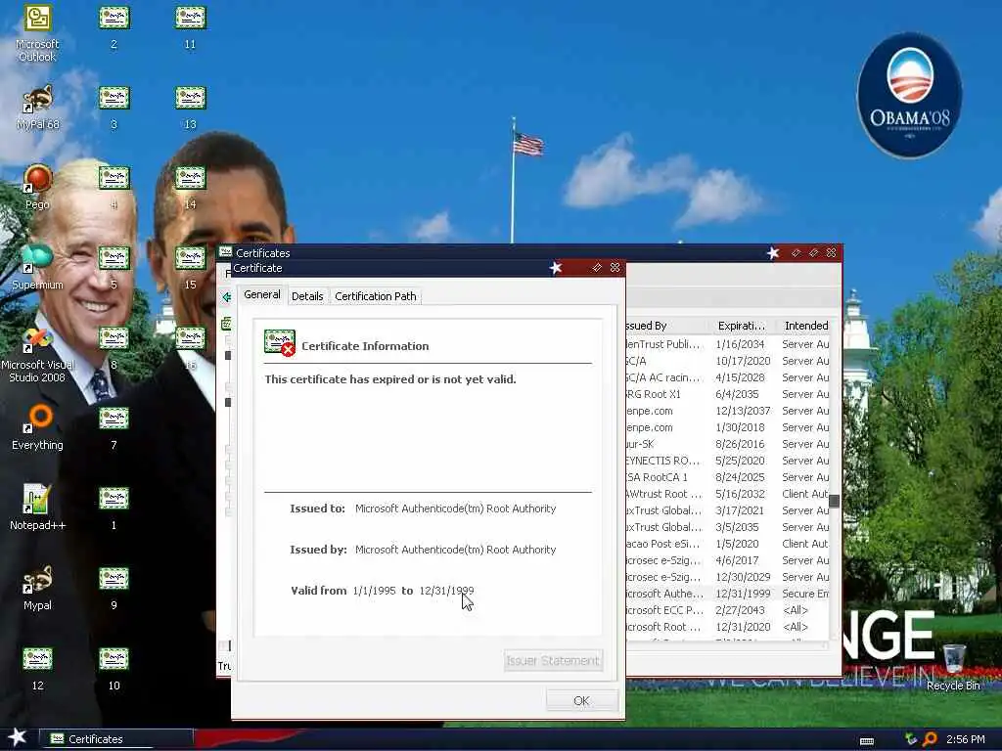This screenshot has width=1002, height=751.
Task: Select the 'acao Post eSi...' row
Action: pyautogui.click(x=727, y=544)
